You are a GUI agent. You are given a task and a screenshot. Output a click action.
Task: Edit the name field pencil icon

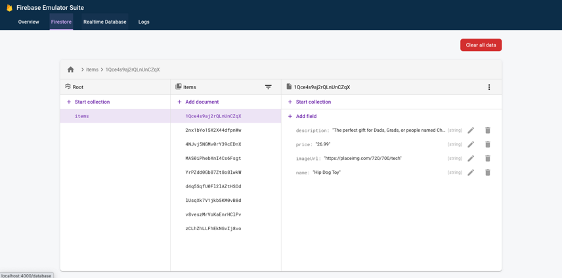coord(471,172)
